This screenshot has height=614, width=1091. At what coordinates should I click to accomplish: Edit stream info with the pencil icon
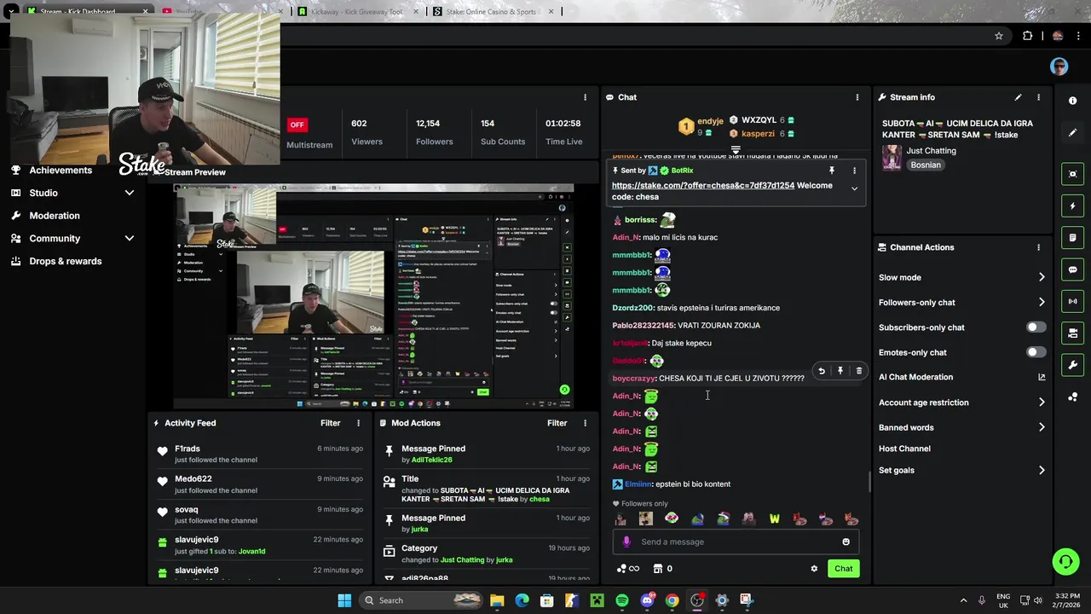[x=1018, y=97]
